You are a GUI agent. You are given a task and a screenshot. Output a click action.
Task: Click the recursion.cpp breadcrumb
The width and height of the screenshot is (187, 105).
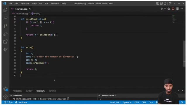click(22, 14)
